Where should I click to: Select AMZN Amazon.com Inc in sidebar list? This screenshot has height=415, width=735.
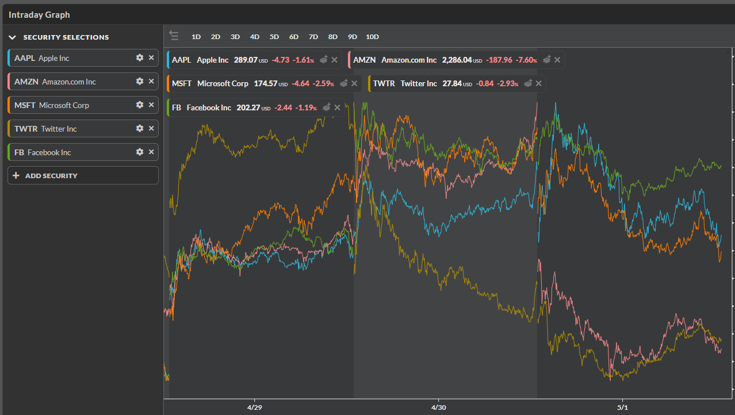pos(69,82)
